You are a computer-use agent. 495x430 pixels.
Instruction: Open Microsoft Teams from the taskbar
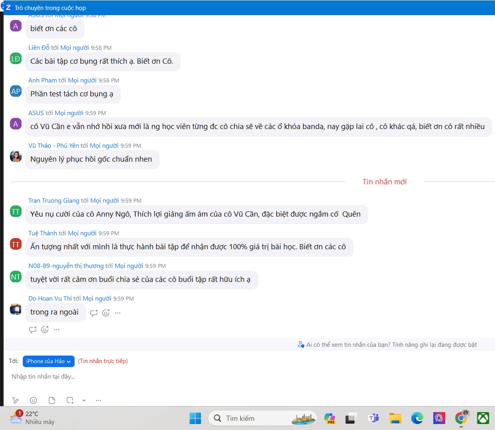tap(374, 418)
